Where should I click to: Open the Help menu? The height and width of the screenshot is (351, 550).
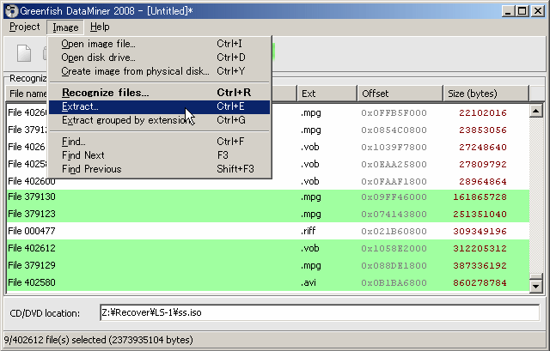tap(100, 27)
